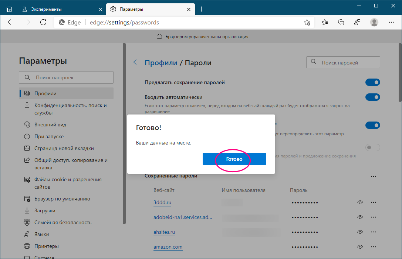Open Collections icon in toolbar
Image resolution: width=402 pixels, height=259 pixels.
click(341, 22)
